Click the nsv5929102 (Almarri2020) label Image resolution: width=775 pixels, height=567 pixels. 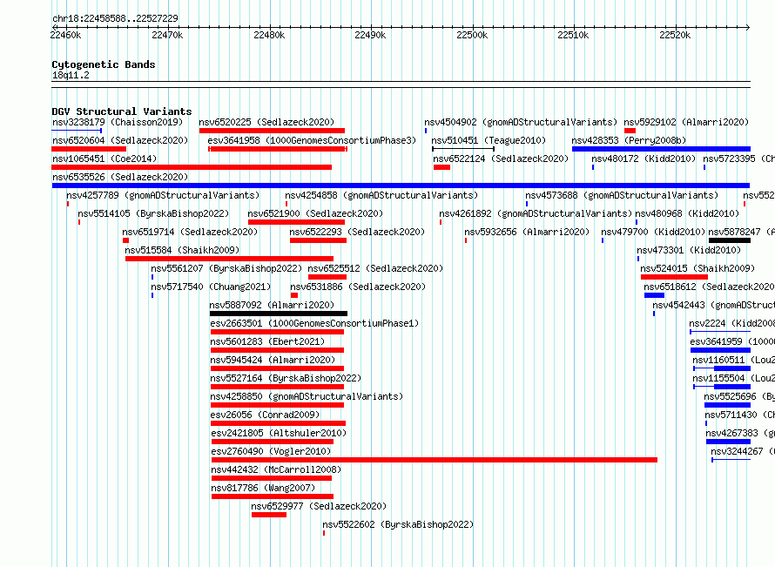[686, 122]
